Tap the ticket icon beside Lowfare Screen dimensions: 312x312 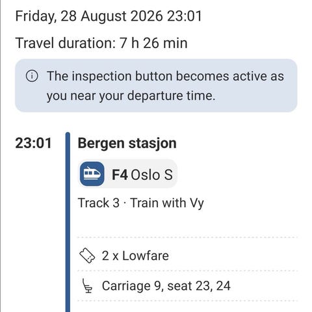pos(87,255)
